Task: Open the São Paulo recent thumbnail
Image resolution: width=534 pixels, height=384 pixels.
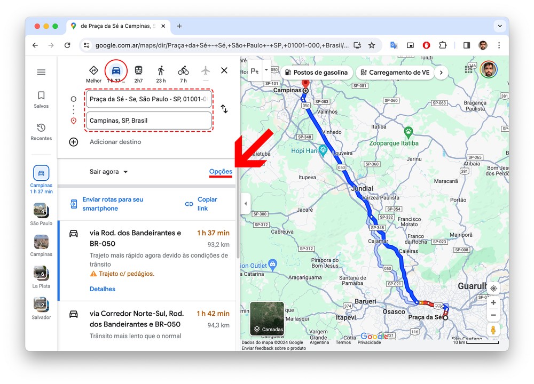Action: (x=41, y=214)
